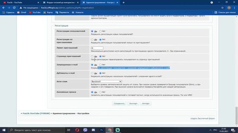Switch to the Форум готовий tab
Image resolution: width=238 pixels, height=133 pixels.
[x=60, y=3]
